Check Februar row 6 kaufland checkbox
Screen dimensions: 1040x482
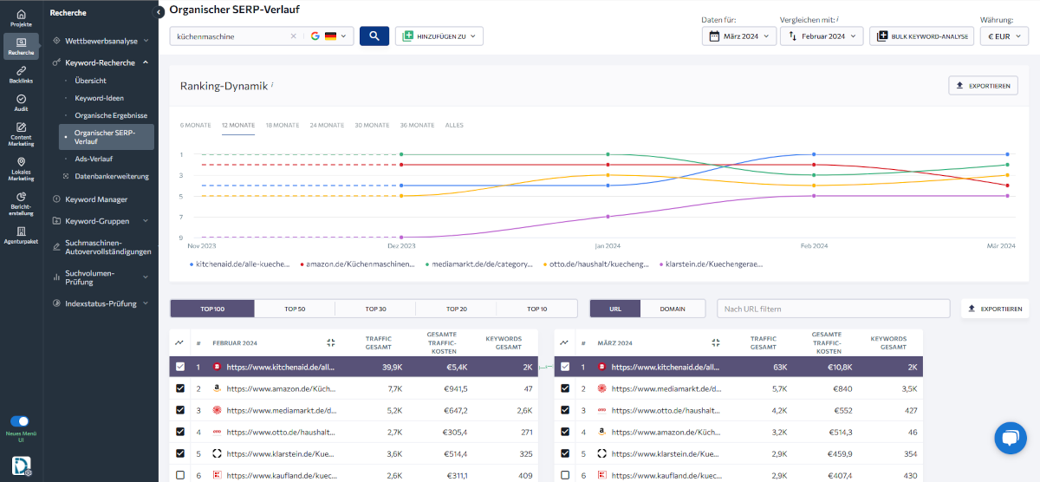pyautogui.click(x=179, y=475)
